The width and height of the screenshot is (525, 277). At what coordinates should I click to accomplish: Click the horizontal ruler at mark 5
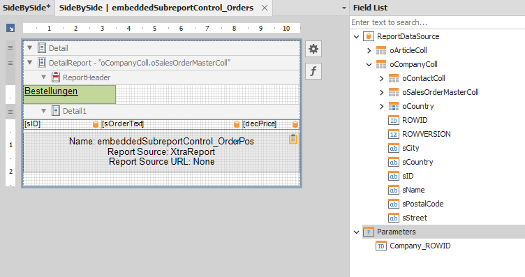pos(155,28)
